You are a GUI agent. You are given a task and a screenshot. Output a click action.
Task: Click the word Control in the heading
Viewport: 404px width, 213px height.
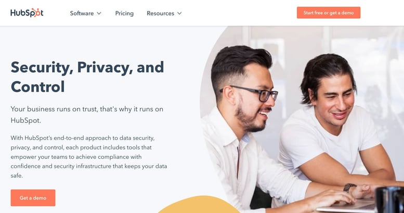point(37,87)
